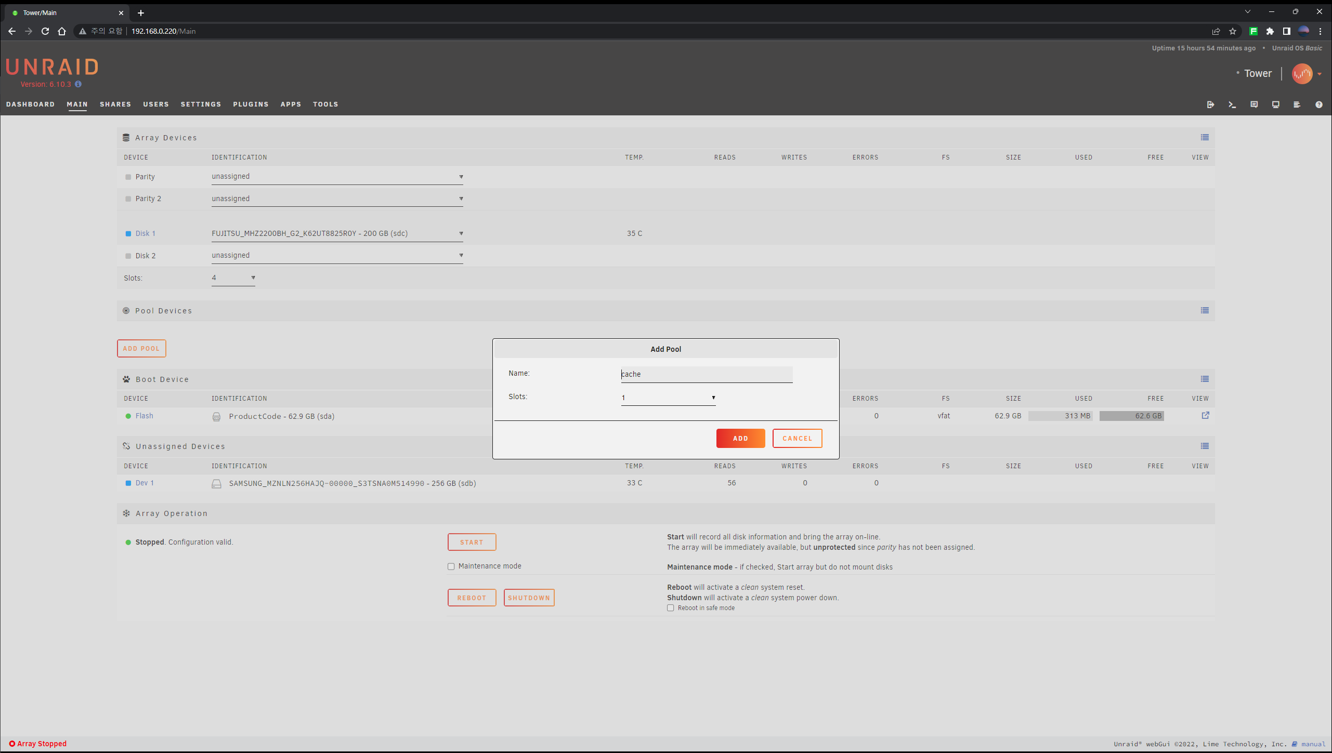Check Reboot in safe mode
This screenshot has height=753, width=1332.
[671, 608]
